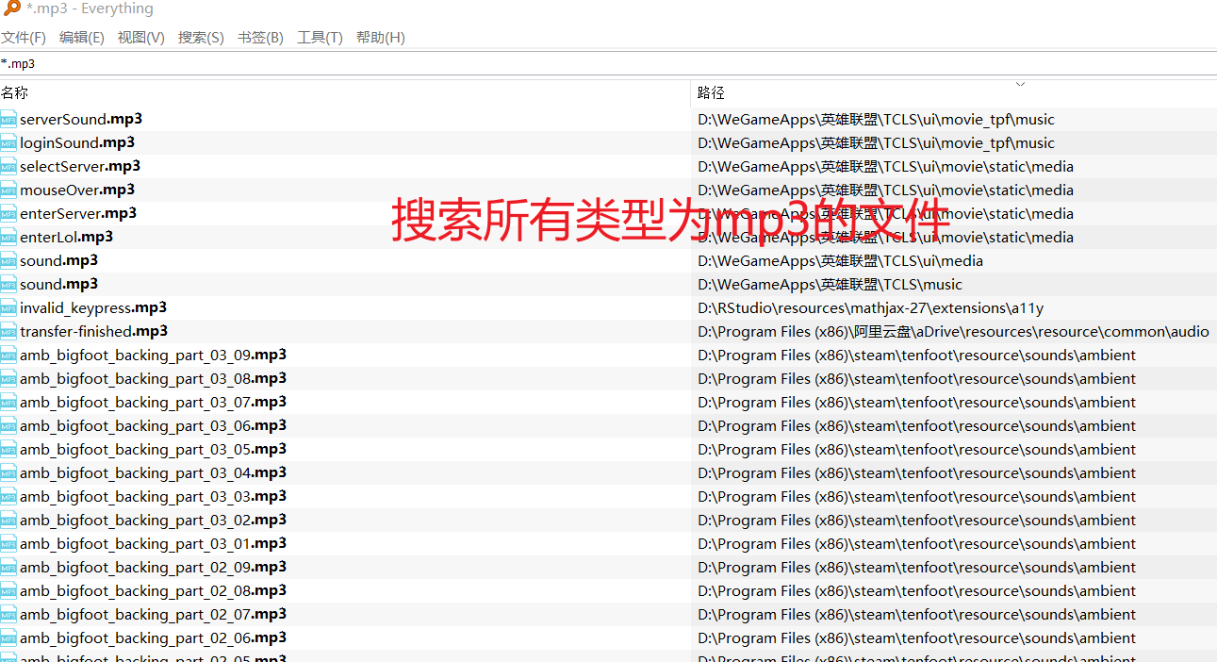This screenshot has height=662, width=1217.
Task: Click the MP3 icon of amb_bigfoot_backing_part_02_09.mp3
Action: 8,567
